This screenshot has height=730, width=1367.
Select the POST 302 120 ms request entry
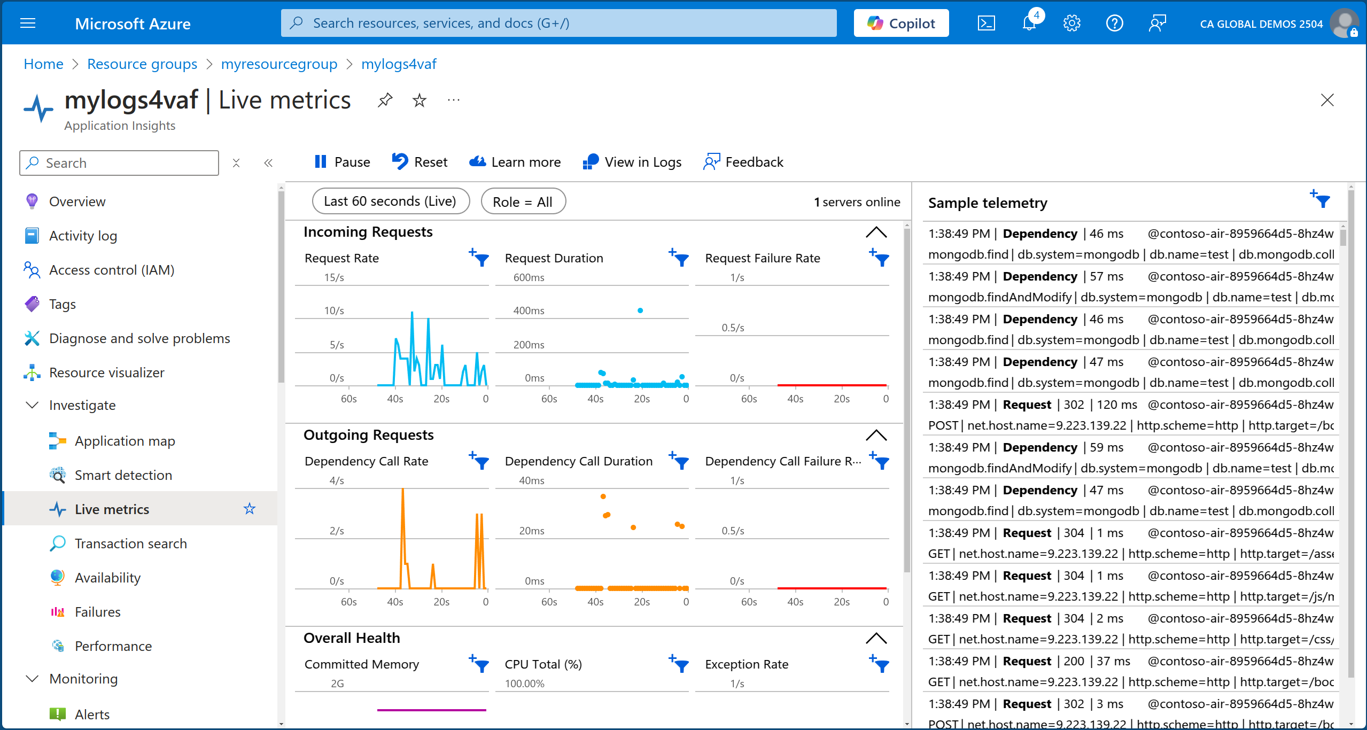point(1130,415)
